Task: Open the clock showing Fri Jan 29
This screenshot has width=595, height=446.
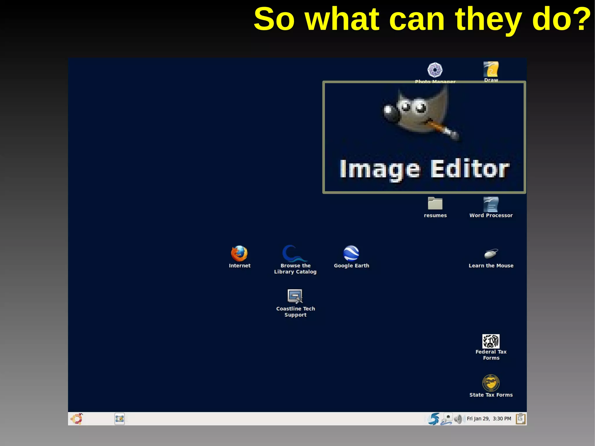Action: click(489, 419)
